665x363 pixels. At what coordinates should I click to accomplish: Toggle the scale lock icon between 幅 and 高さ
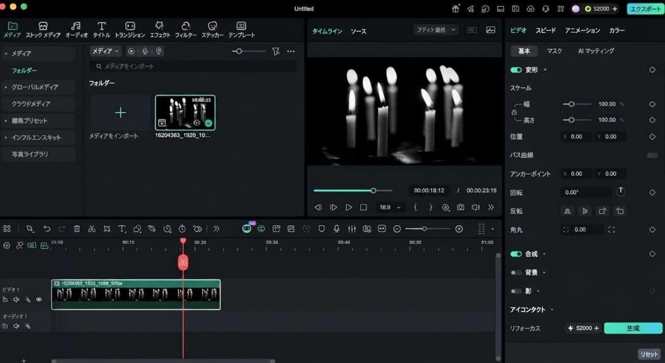[x=514, y=112]
